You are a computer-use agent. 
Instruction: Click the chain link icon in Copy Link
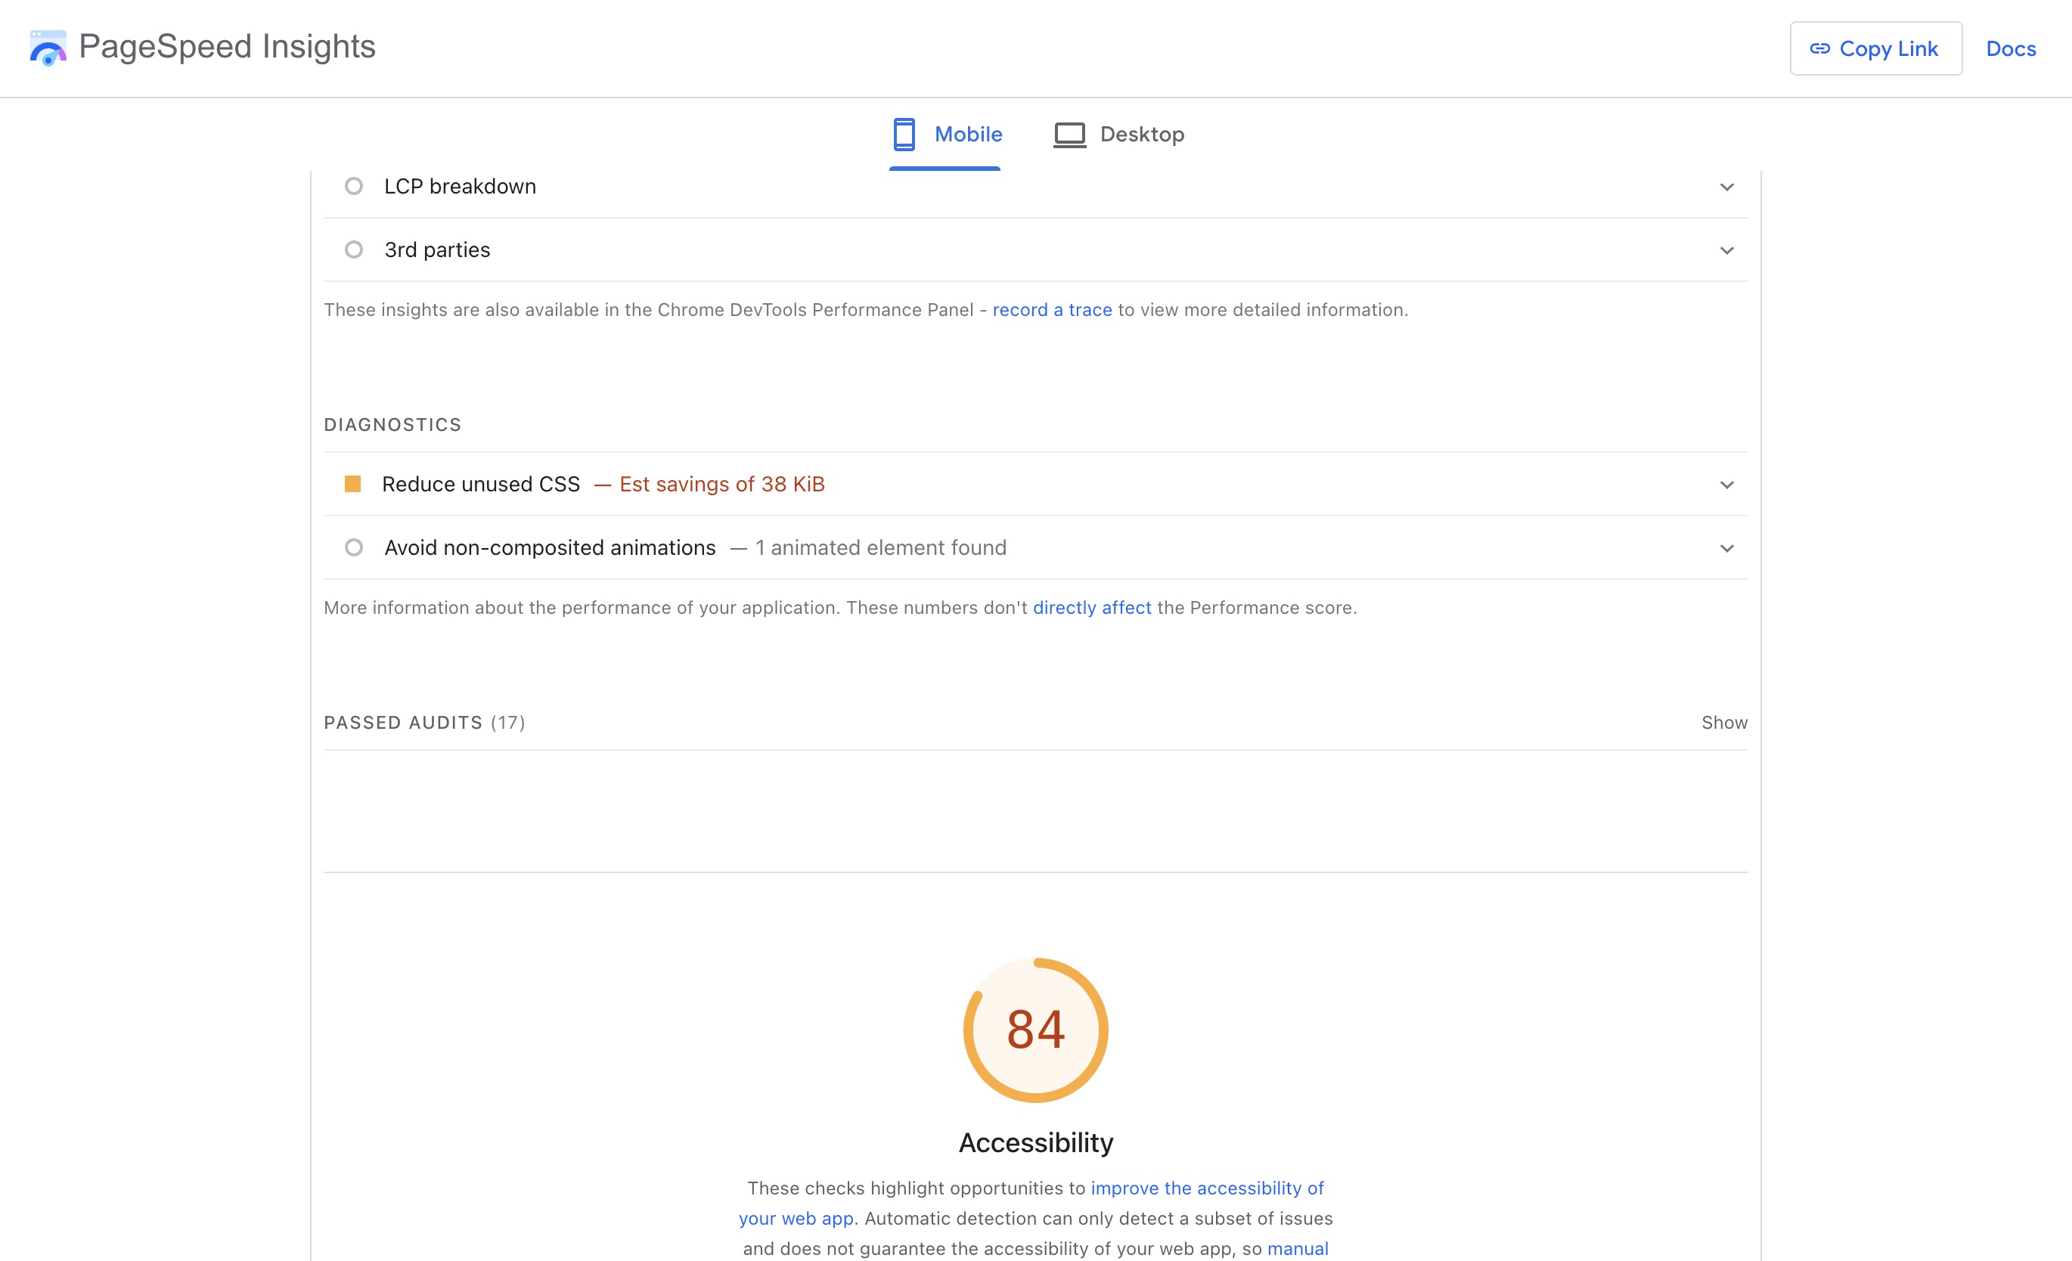coord(1819,48)
